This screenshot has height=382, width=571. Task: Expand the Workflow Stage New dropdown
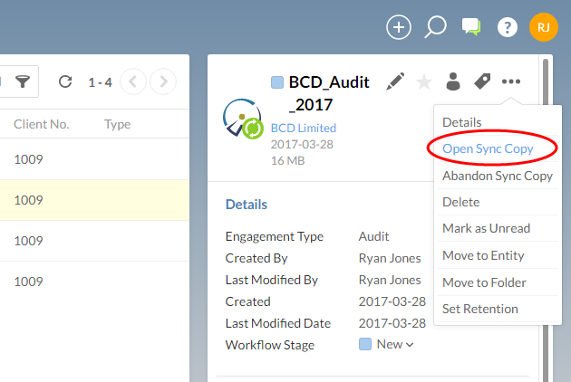tap(394, 344)
